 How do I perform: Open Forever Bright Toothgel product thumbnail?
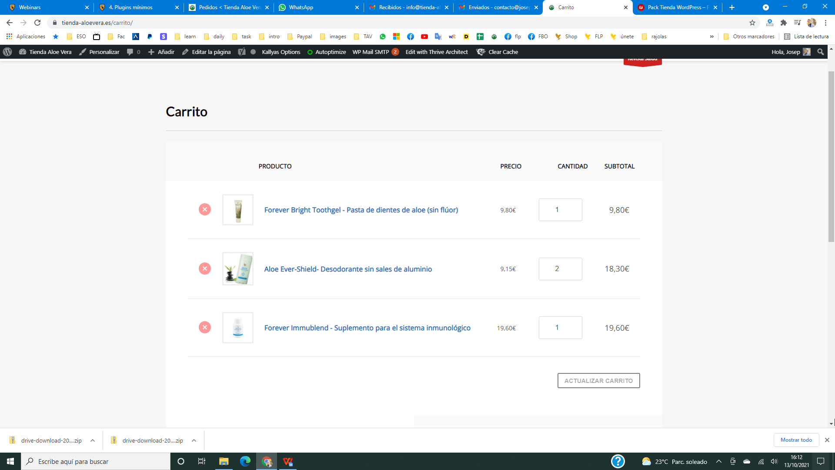tap(238, 210)
